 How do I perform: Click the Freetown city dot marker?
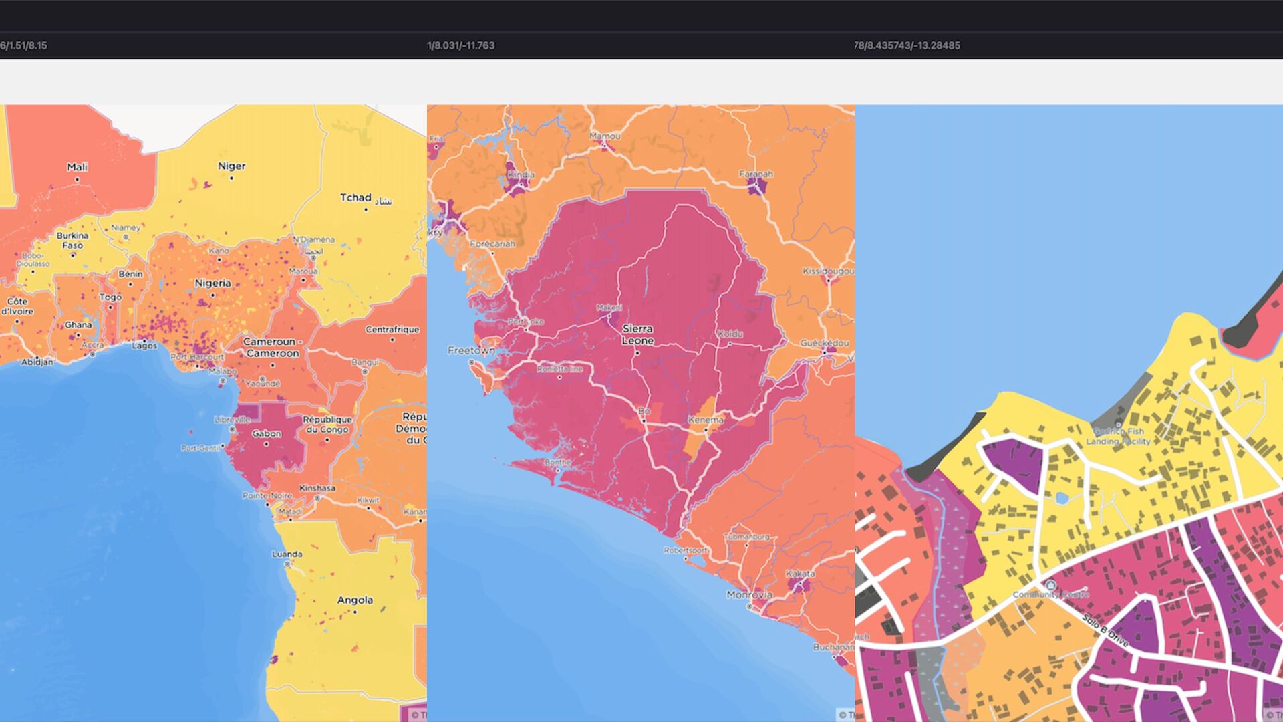(x=472, y=362)
